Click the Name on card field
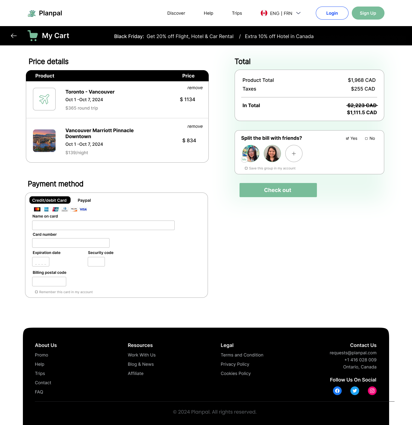The height and width of the screenshot is (425, 412). click(x=103, y=225)
